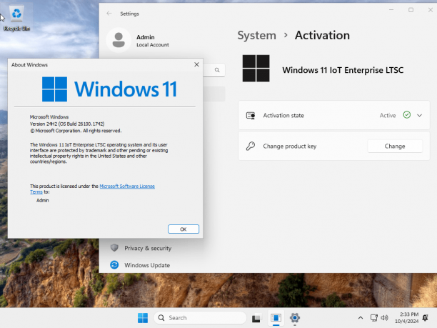Go back using the Settings back arrow

tap(109, 14)
